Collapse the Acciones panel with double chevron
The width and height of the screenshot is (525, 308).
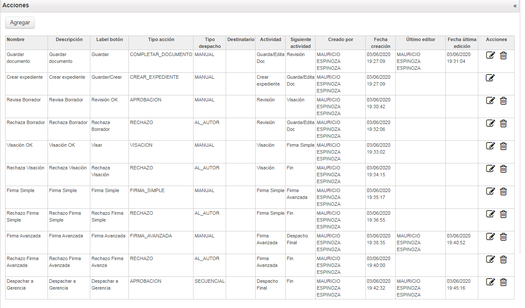coord(515,6)
